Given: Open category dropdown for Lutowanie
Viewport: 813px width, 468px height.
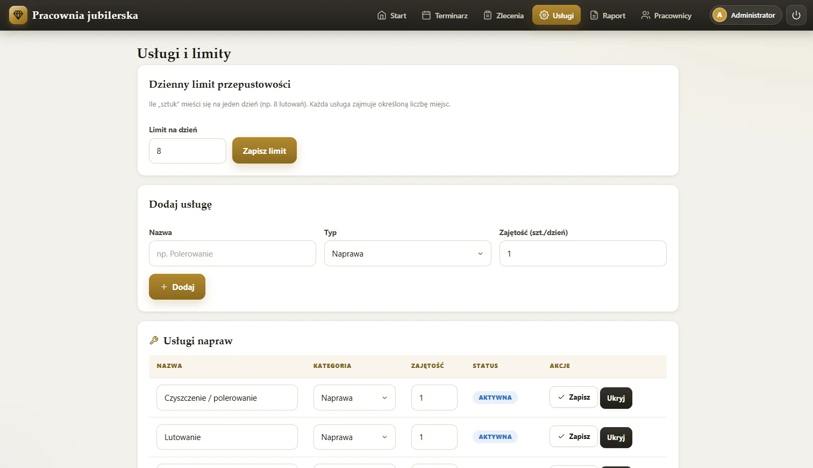Looking at the screenshot, I should click(354, 437).
